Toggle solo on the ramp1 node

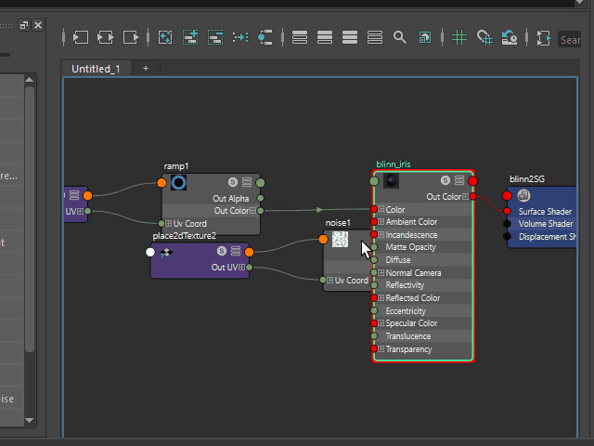pyautogui.click(x=233, y=183)
